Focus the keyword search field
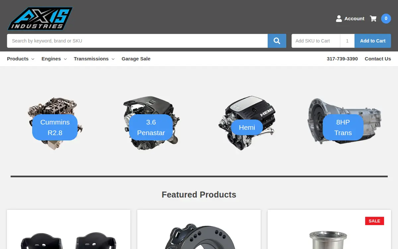The width and height of the screenshot is (398, 249). 137,41
